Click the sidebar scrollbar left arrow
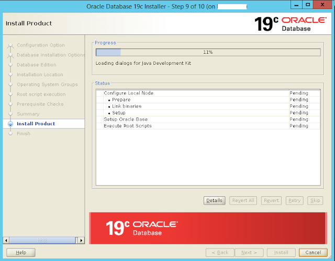The height and width of the screenshot is (261, 335). coord(6,240)
